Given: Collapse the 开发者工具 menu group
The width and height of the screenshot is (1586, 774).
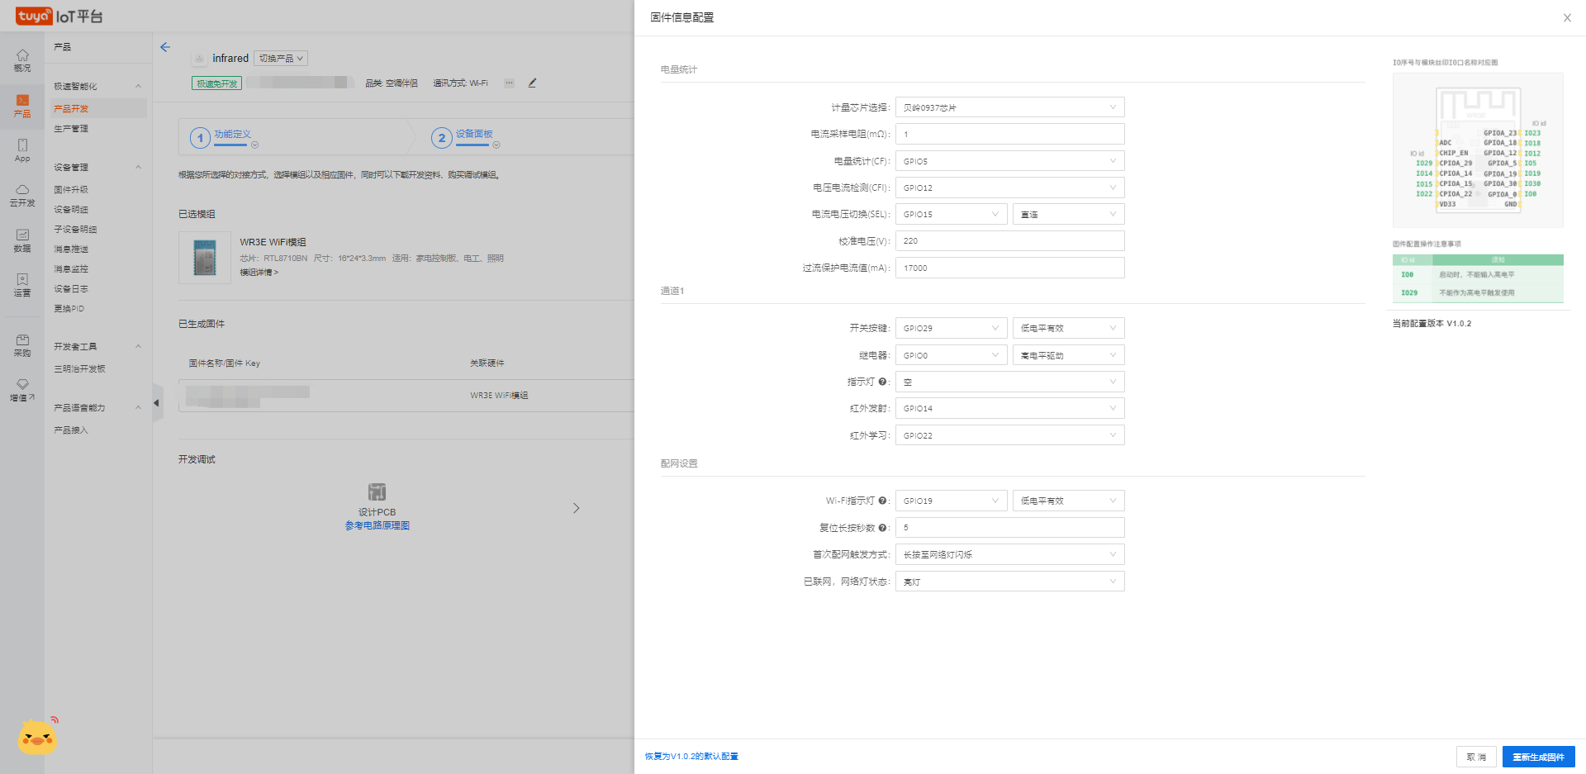Looking at the screenshot, I should tap(138, 346).
